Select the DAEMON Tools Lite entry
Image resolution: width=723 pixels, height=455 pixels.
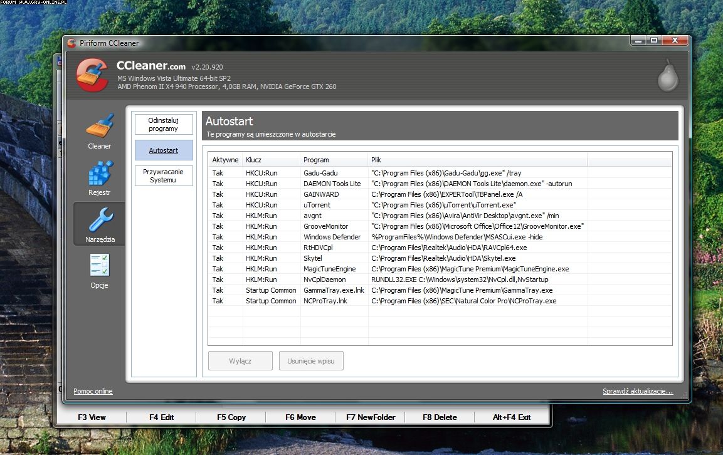[440, 184]
